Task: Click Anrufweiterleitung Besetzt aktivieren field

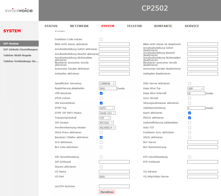Action: [x=114, y=54]
